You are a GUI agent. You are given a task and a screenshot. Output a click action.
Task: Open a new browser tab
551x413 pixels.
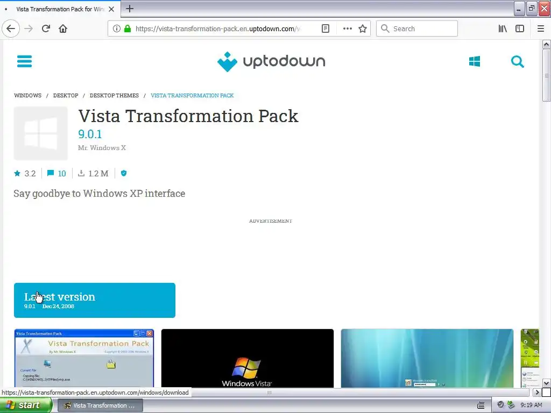tap(130, 9)
